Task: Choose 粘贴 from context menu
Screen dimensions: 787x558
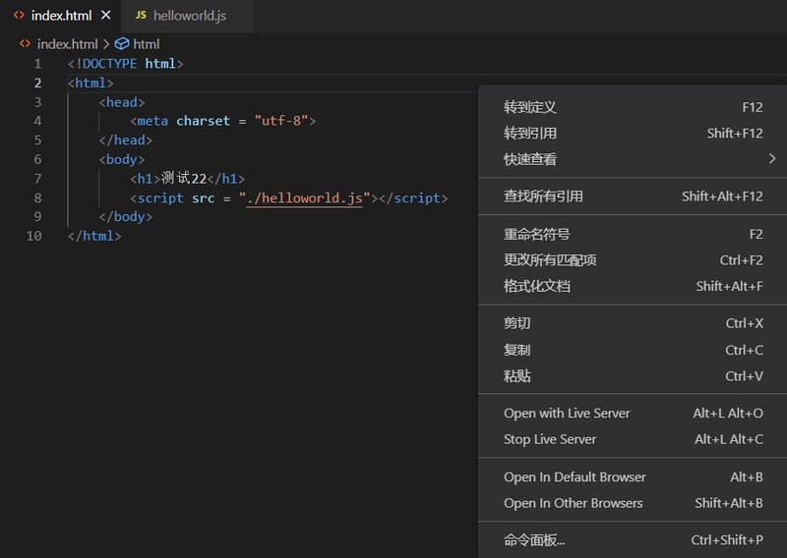Action: point(633,375)
